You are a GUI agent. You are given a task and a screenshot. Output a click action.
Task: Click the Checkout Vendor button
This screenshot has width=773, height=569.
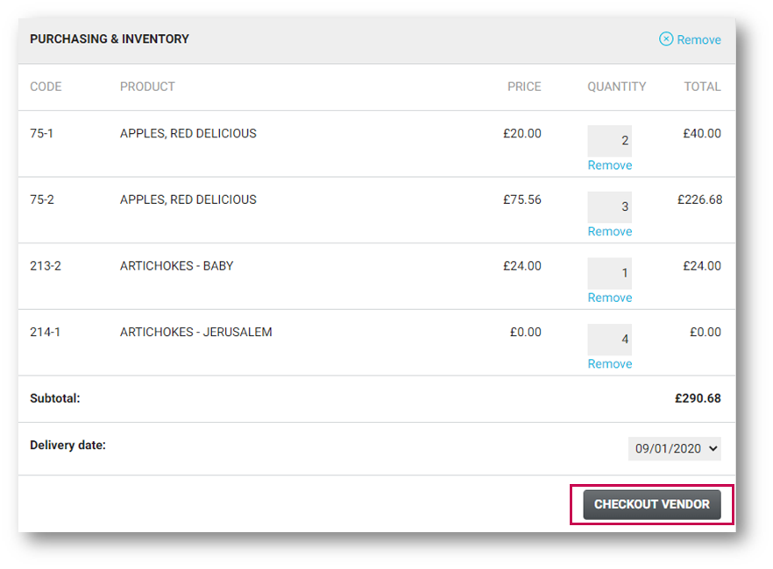[x=652, y=504]
